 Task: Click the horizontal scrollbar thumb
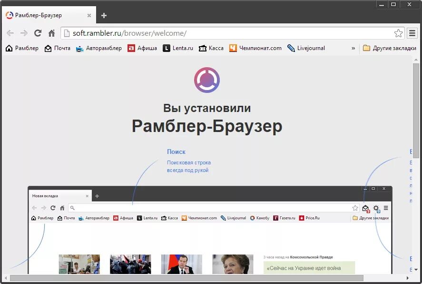click(x=186, y=278)
